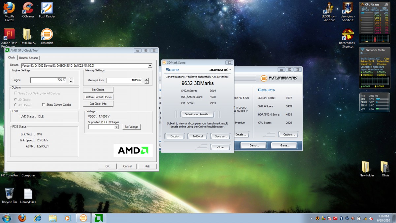
Task: Open the Total.Train folder on desktop
Action: point(28,36)
